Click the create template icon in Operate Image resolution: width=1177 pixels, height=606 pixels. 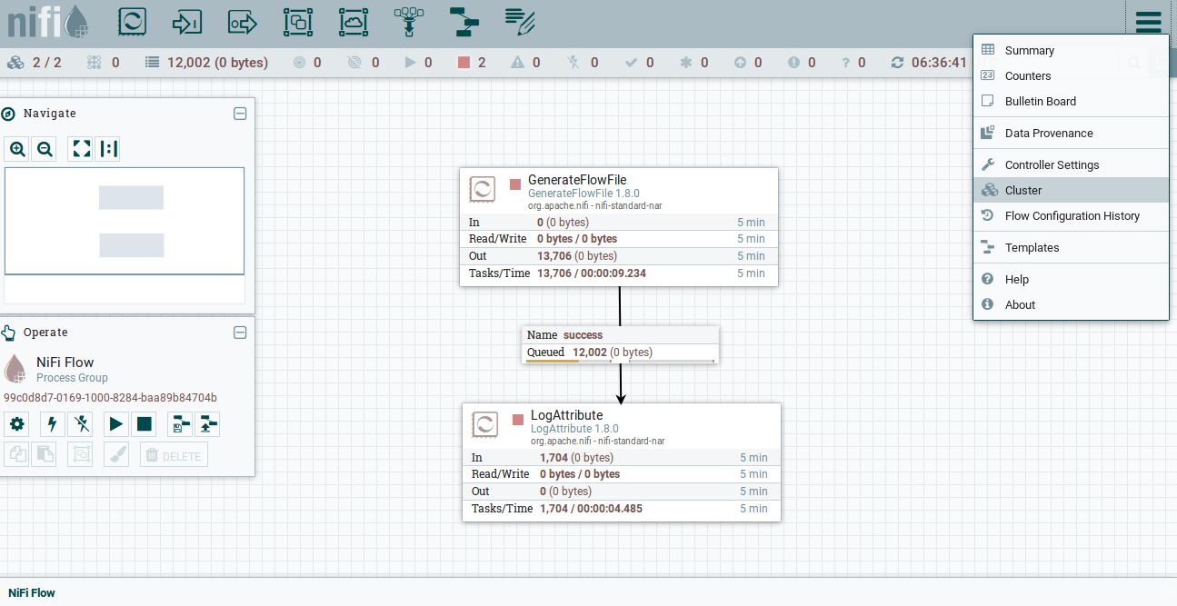(180, 423)
